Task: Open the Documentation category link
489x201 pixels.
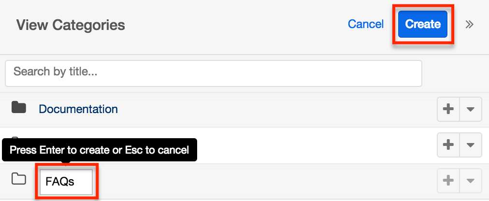Action: pyautogui.click(x=78, y=109)
